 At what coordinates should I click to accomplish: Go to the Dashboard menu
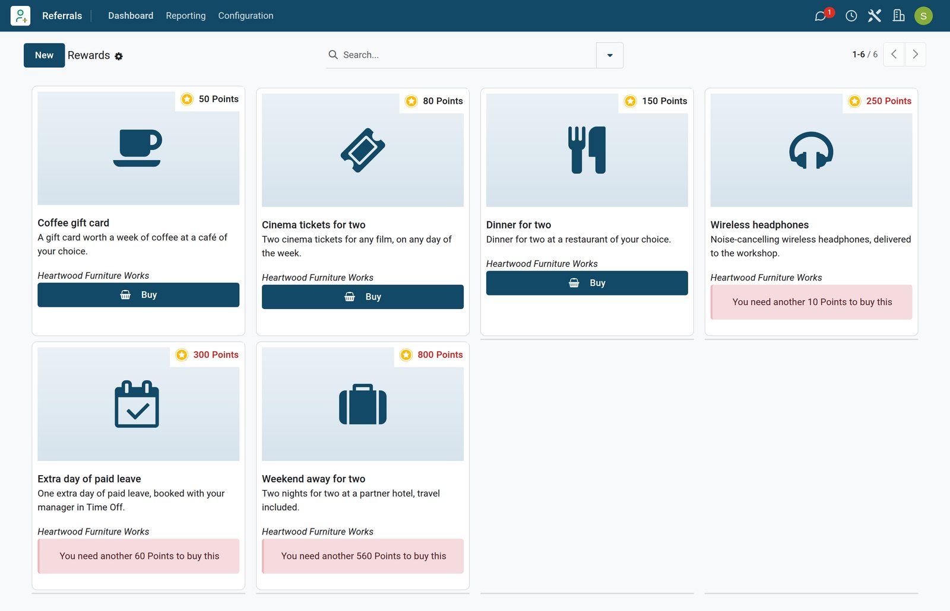click(131, 16)
